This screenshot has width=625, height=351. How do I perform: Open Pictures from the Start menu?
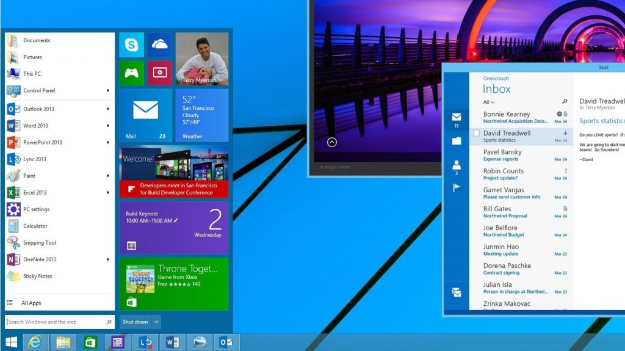click(60, 57)
